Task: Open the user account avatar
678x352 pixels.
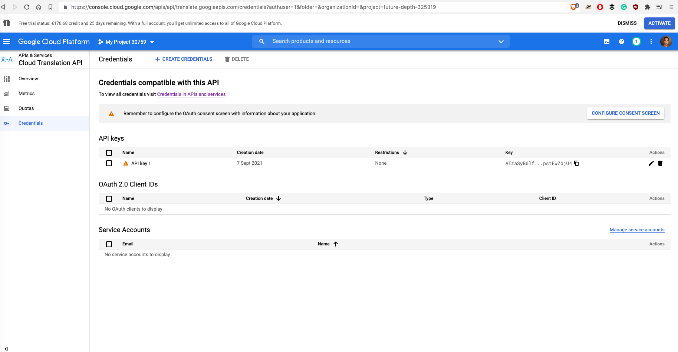Action: tap(666, 41)
